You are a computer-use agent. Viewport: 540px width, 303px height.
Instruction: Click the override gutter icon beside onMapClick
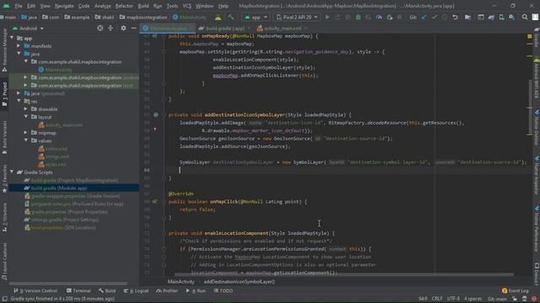154,202
